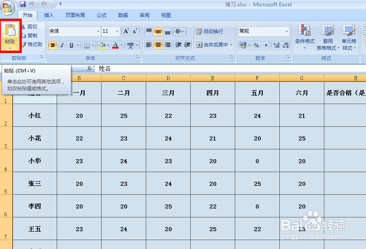366x249 pixels.
Task: Enable 自动换行 wrap text
Action: tap(209, 31)
